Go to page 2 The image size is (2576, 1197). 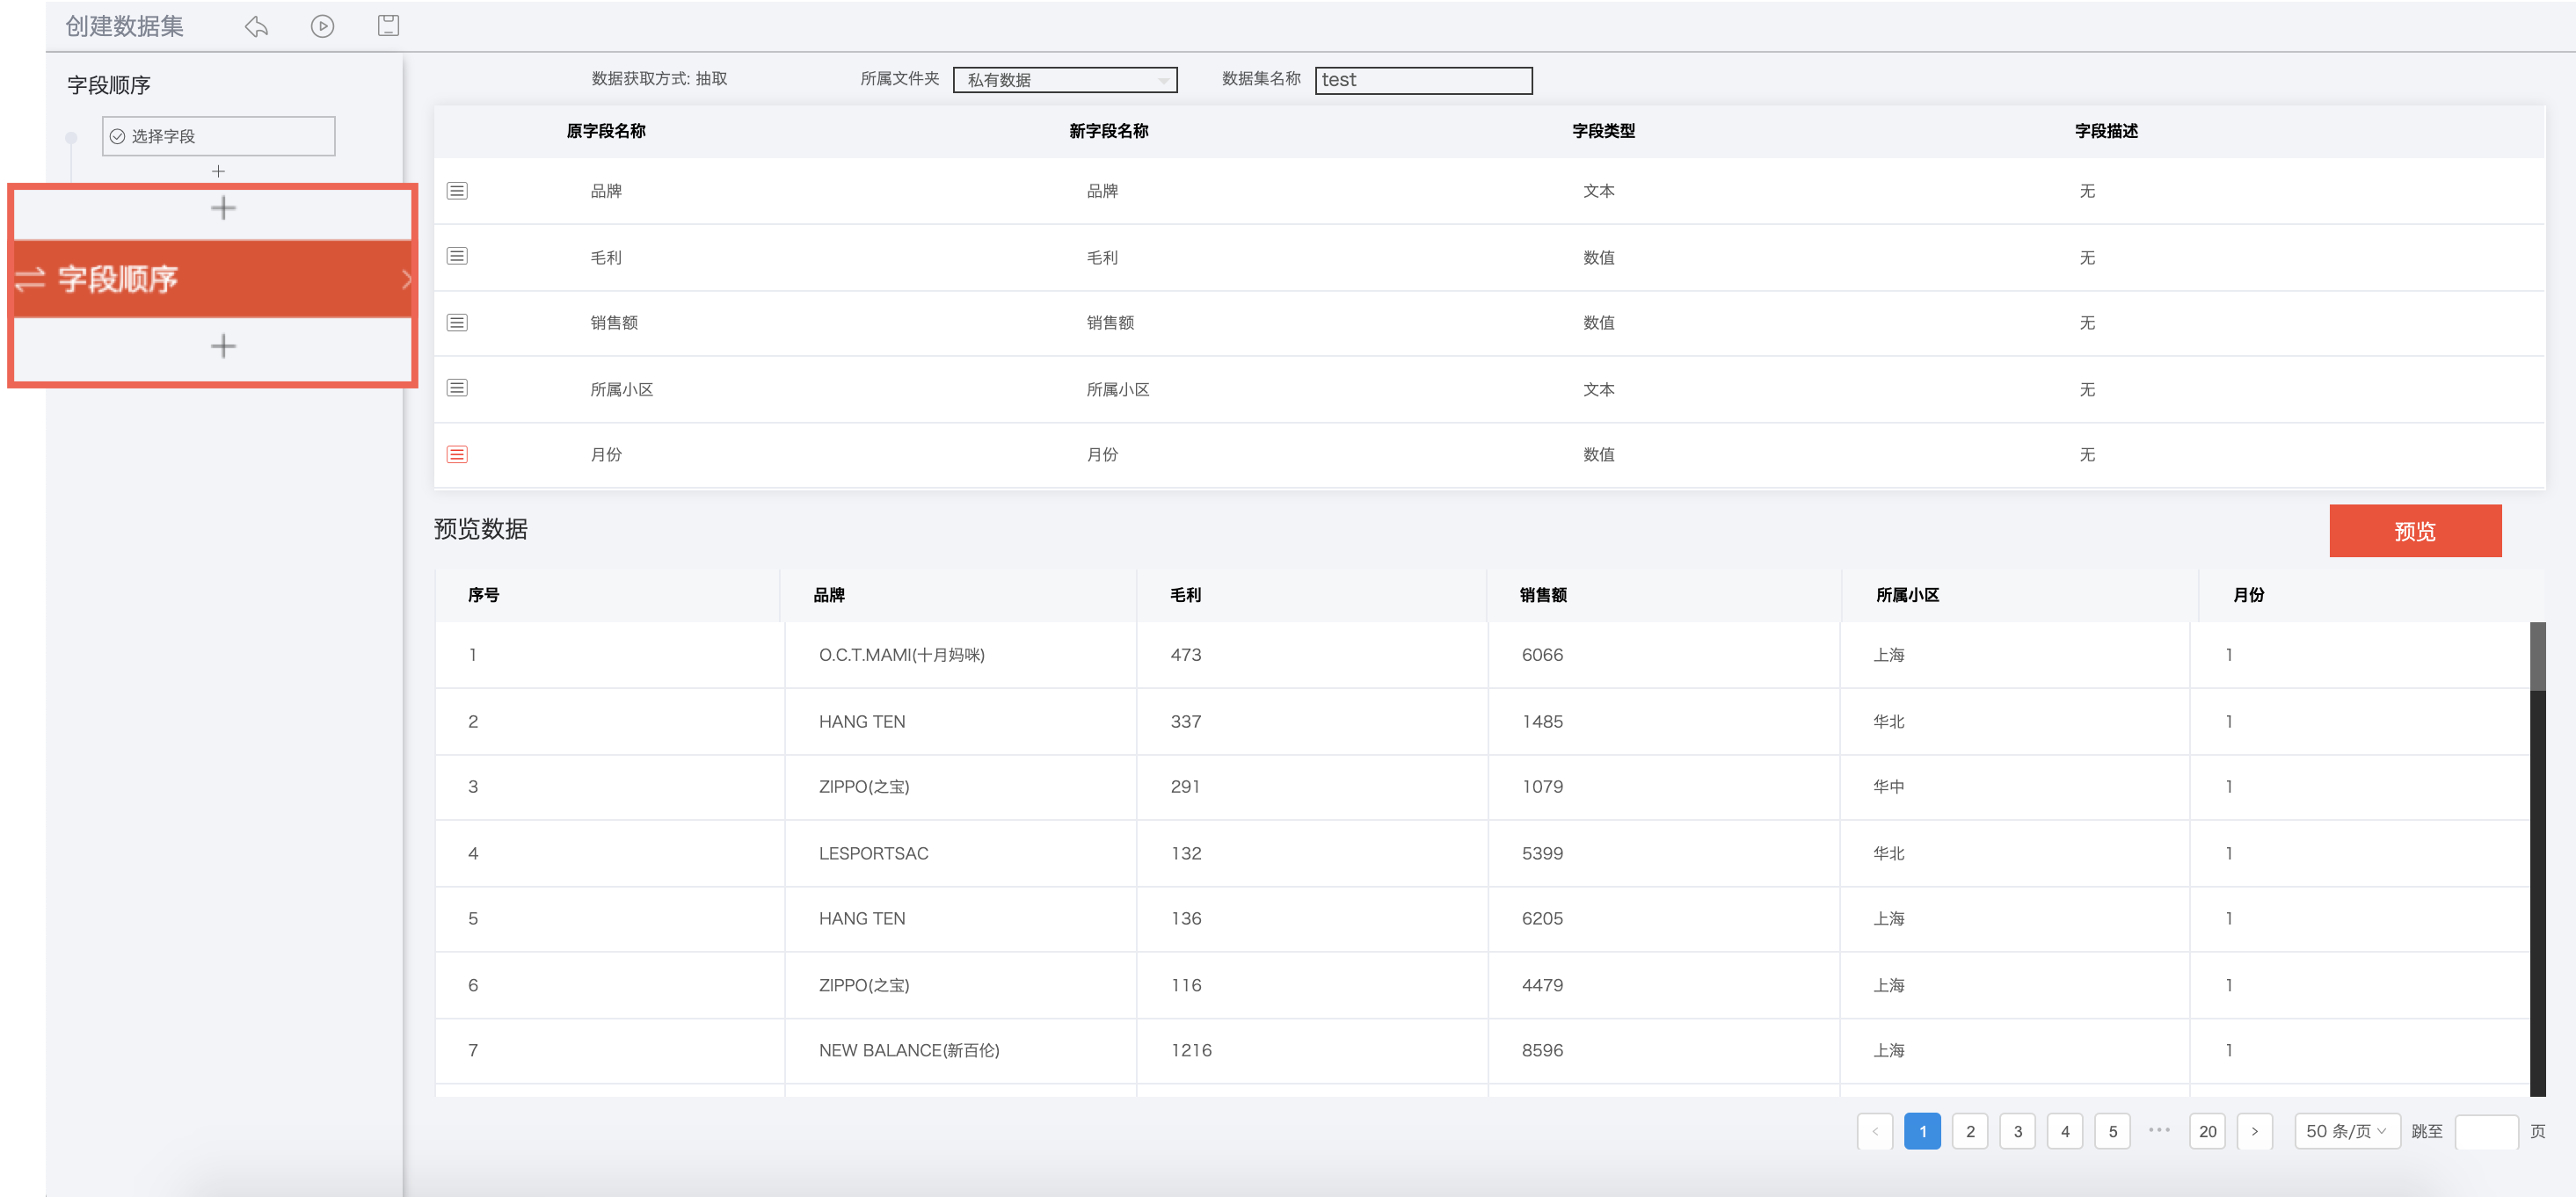[x=1970, y=1131]
